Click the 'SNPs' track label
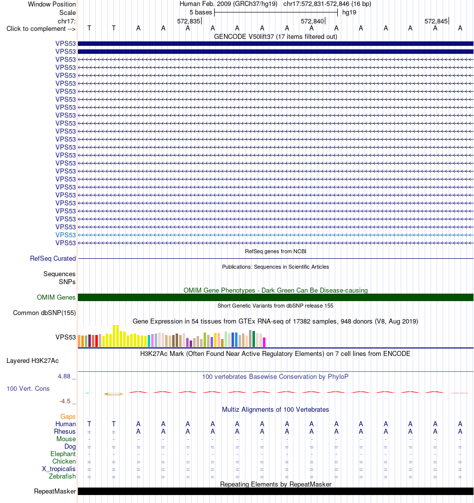This screenshot has height=503, width=474. [x=67, y=282]
